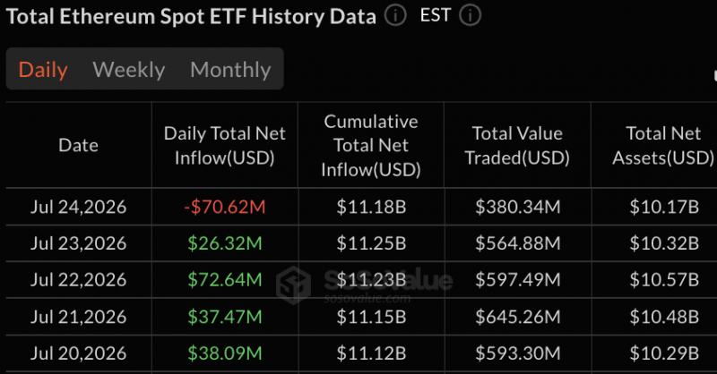This screenshot has height=374, width=717.
Task: Click the $597.49M value traded cell
Action: [518, 280]
